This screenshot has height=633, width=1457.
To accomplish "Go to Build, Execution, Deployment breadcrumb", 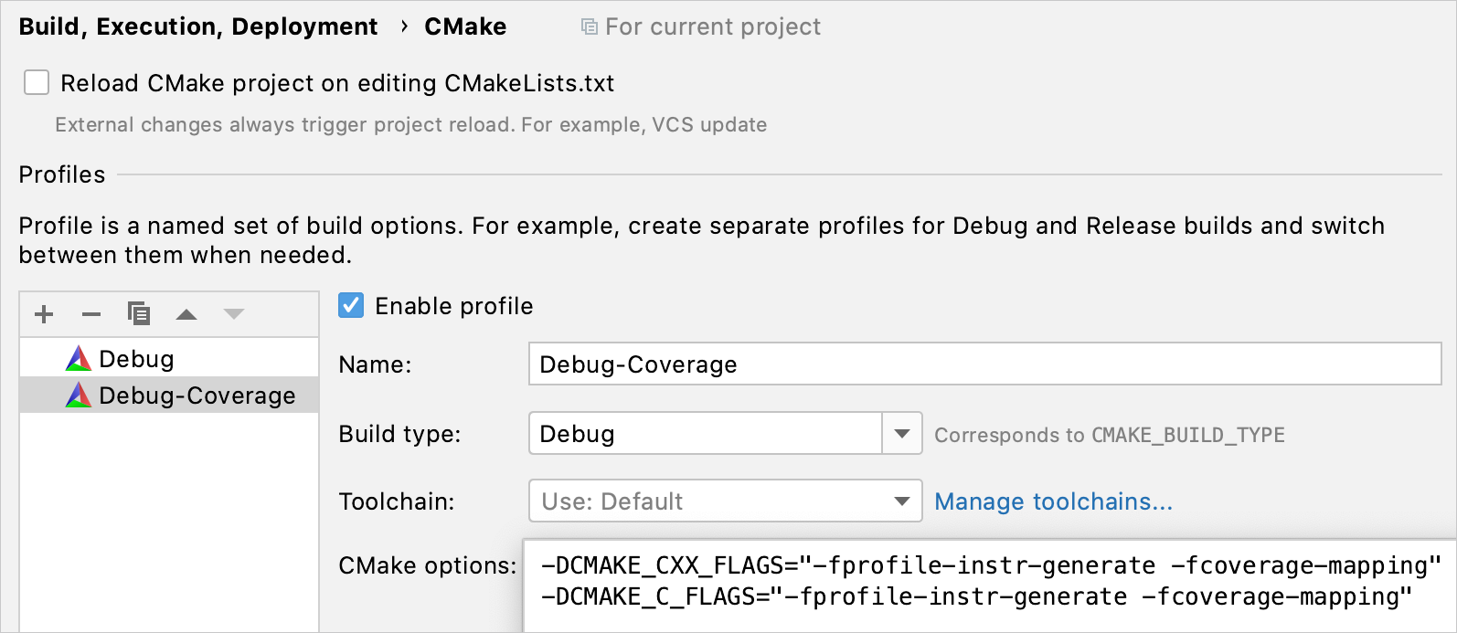I will [x=198, y=27].
